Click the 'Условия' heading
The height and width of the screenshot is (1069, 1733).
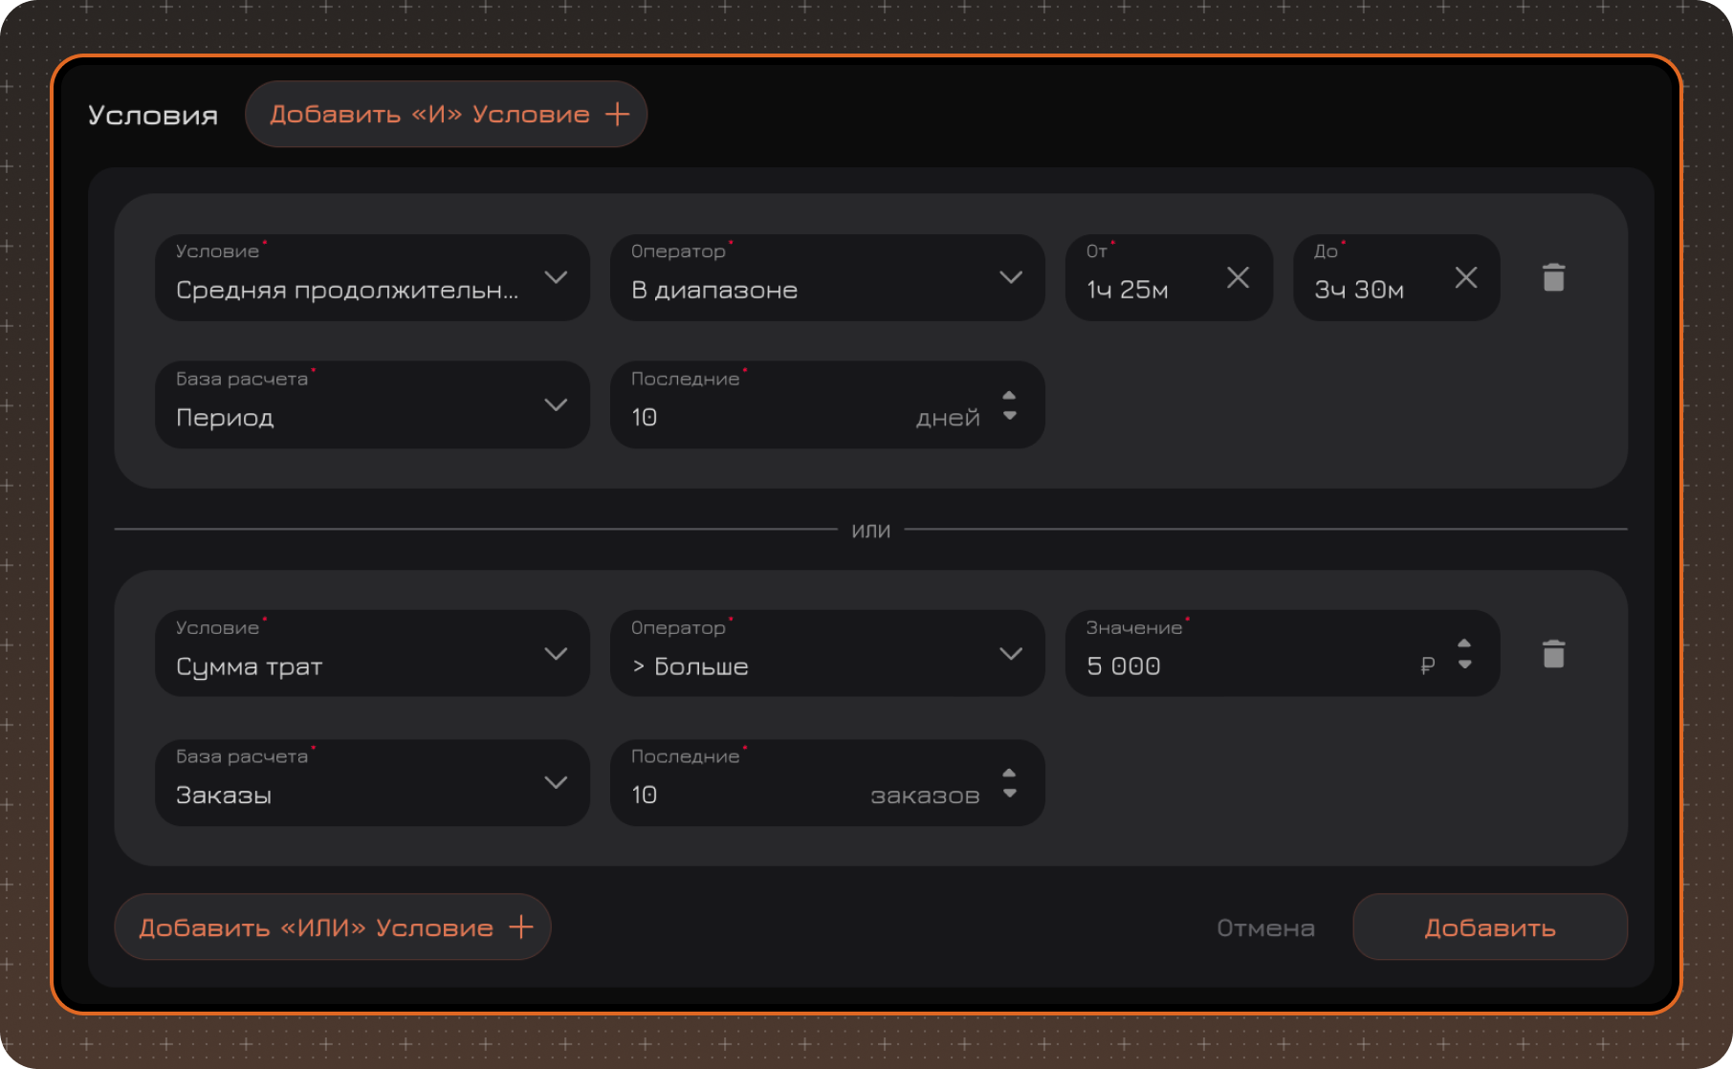(153, 115)
